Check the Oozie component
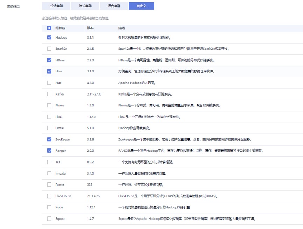303x229 pixels. tap(49, 128)
